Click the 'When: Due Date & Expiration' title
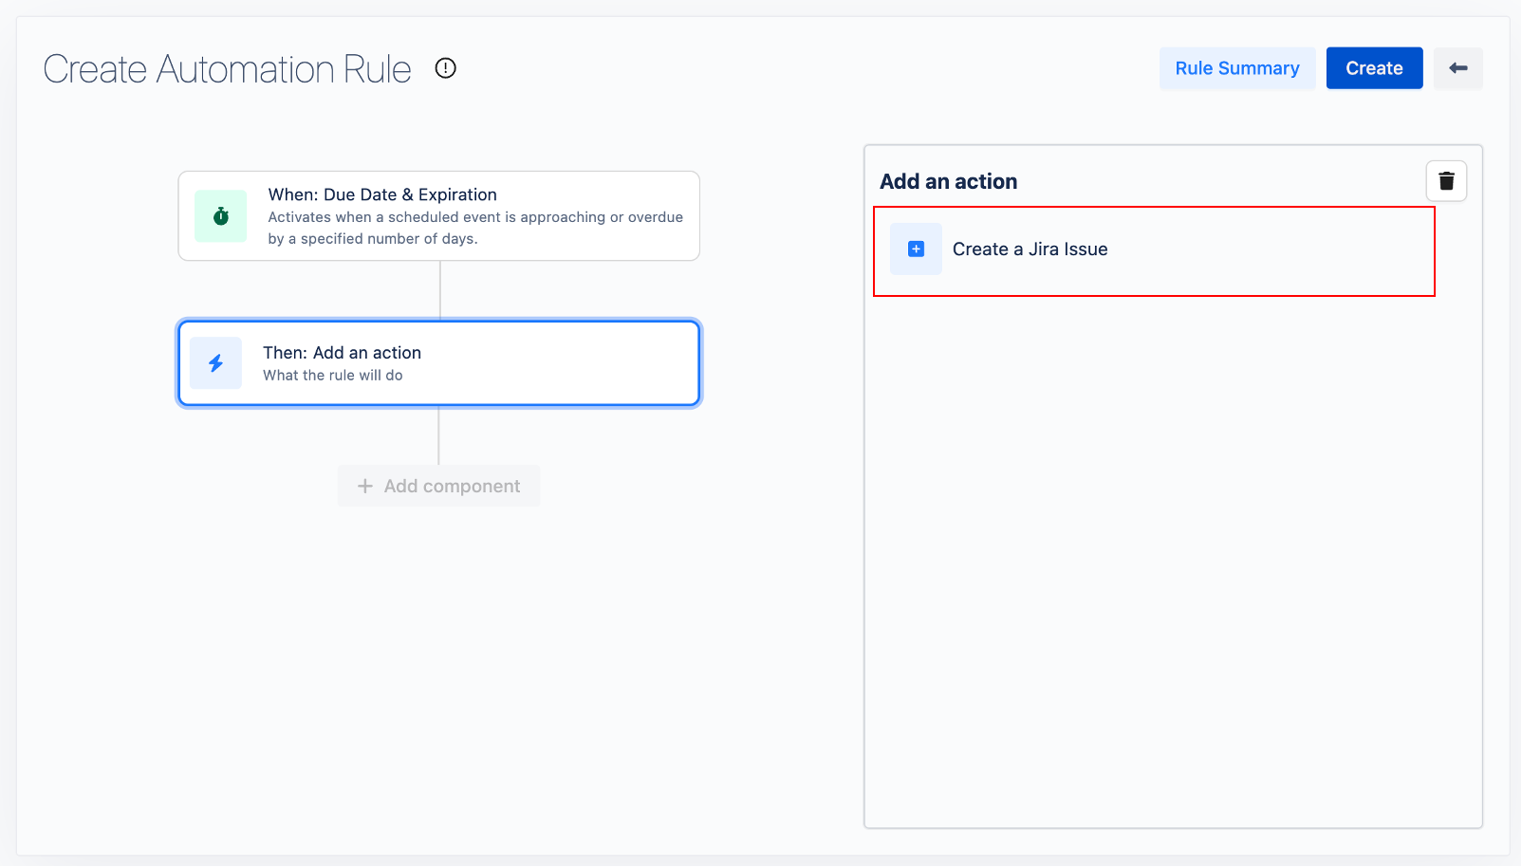This screenshot has width=1522, height=867. pos(382,194)
